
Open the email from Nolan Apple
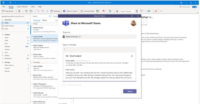click(x=44, y=47)
